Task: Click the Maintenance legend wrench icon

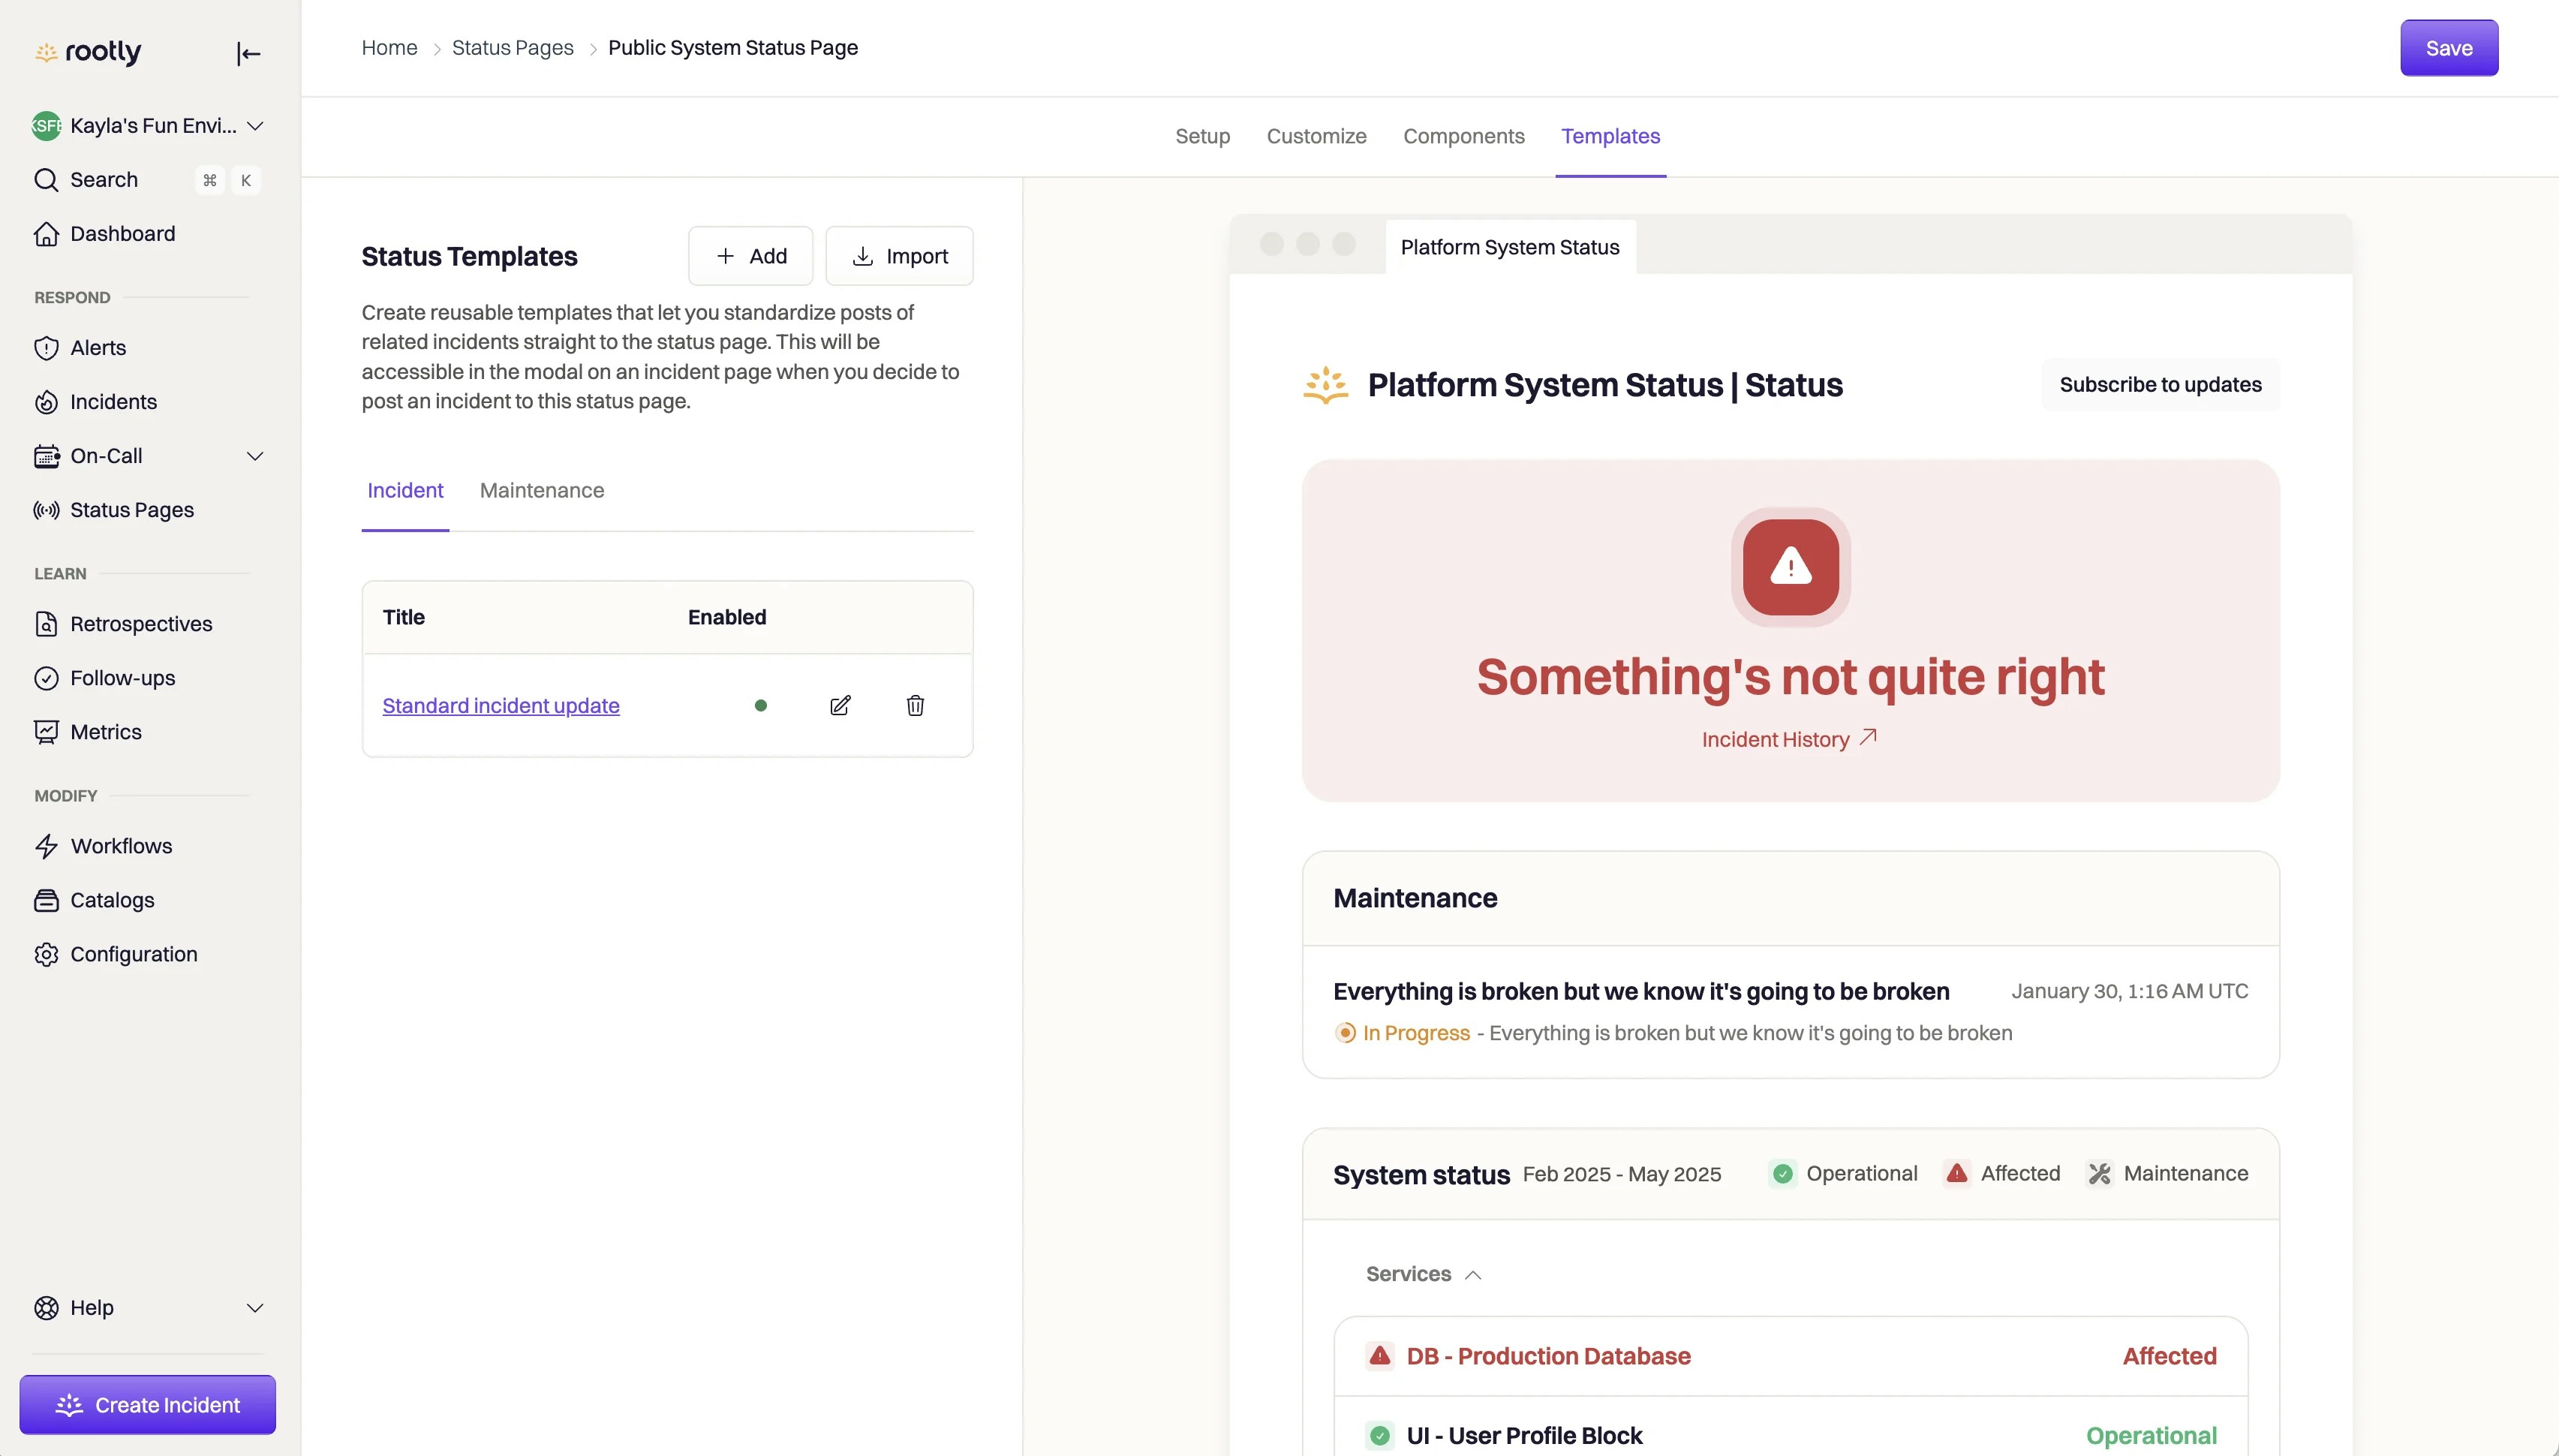Action: coord(2099,1174)
